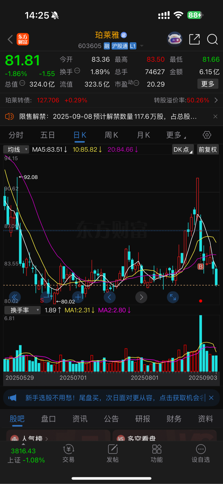Open the 换手率 sub-indicator dropdown

point(22,310)
